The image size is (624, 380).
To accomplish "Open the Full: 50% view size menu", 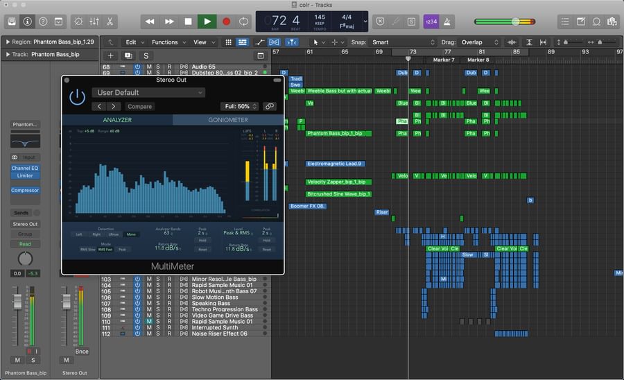I will click(240, 106).
